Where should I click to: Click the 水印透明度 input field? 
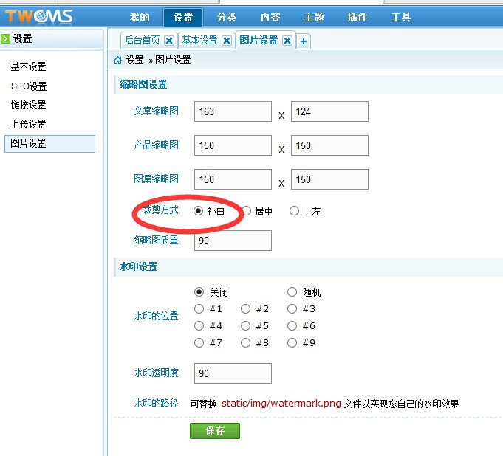tap(233, 373)
